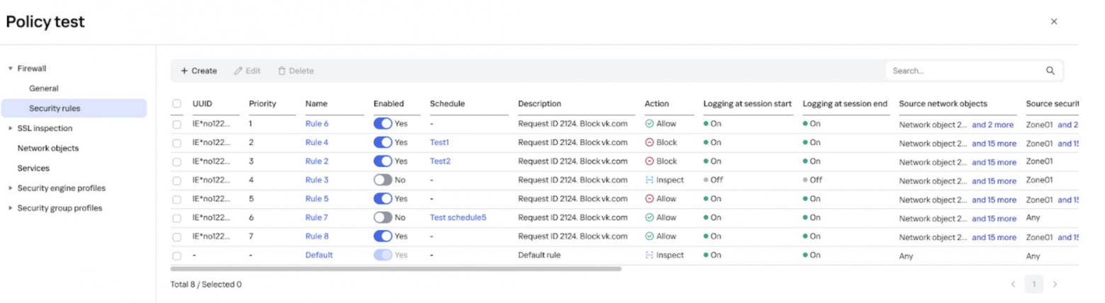Expand the SSL inspection section
This screenshot has width=1105, height=303.
11,129
